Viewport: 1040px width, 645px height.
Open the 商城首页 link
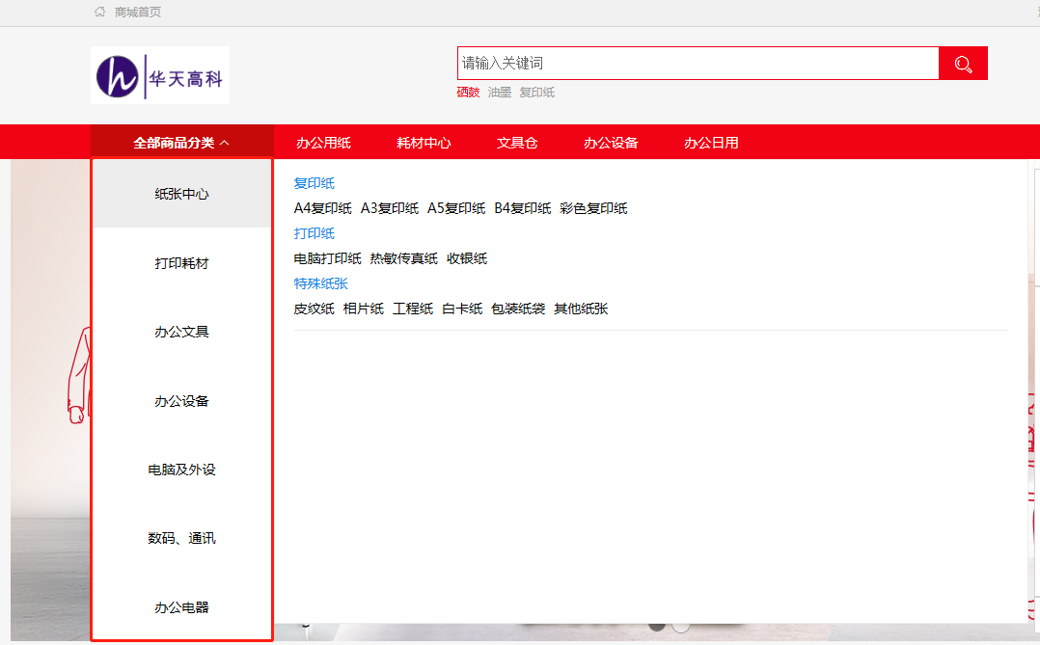coord(138,12)
